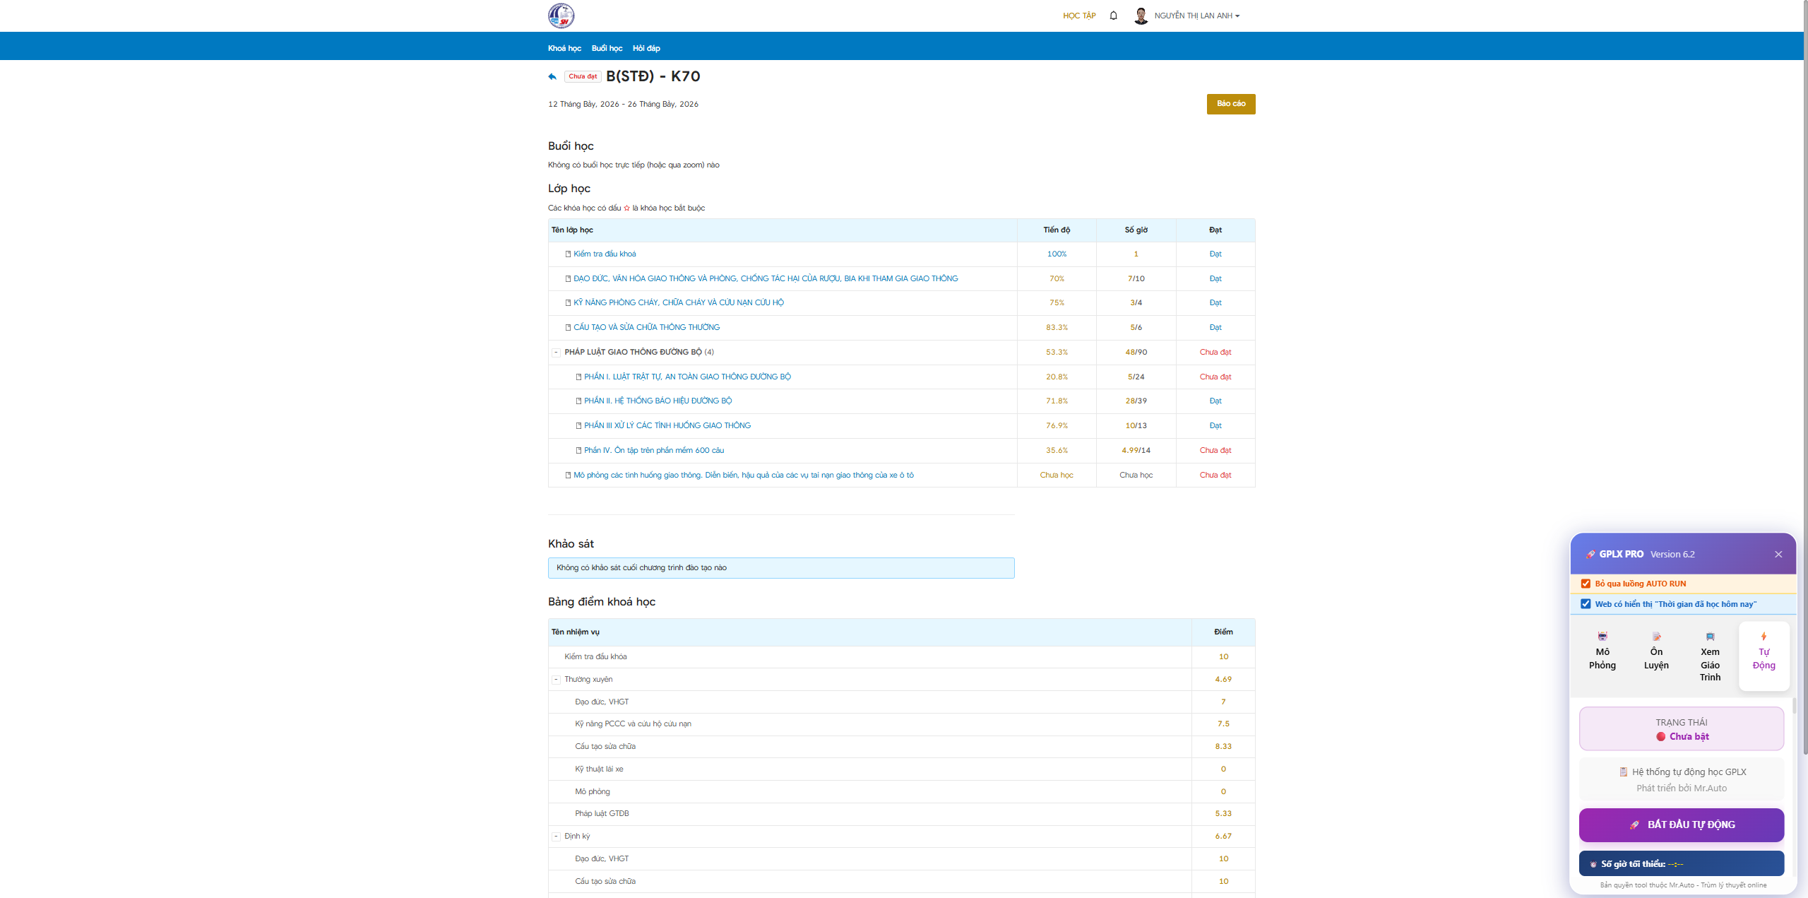Screen dimensions: 1808x898
Task: Click the Kỹ thuật lái xe score row
Action: pyautogui.click(x=901, y=769)
